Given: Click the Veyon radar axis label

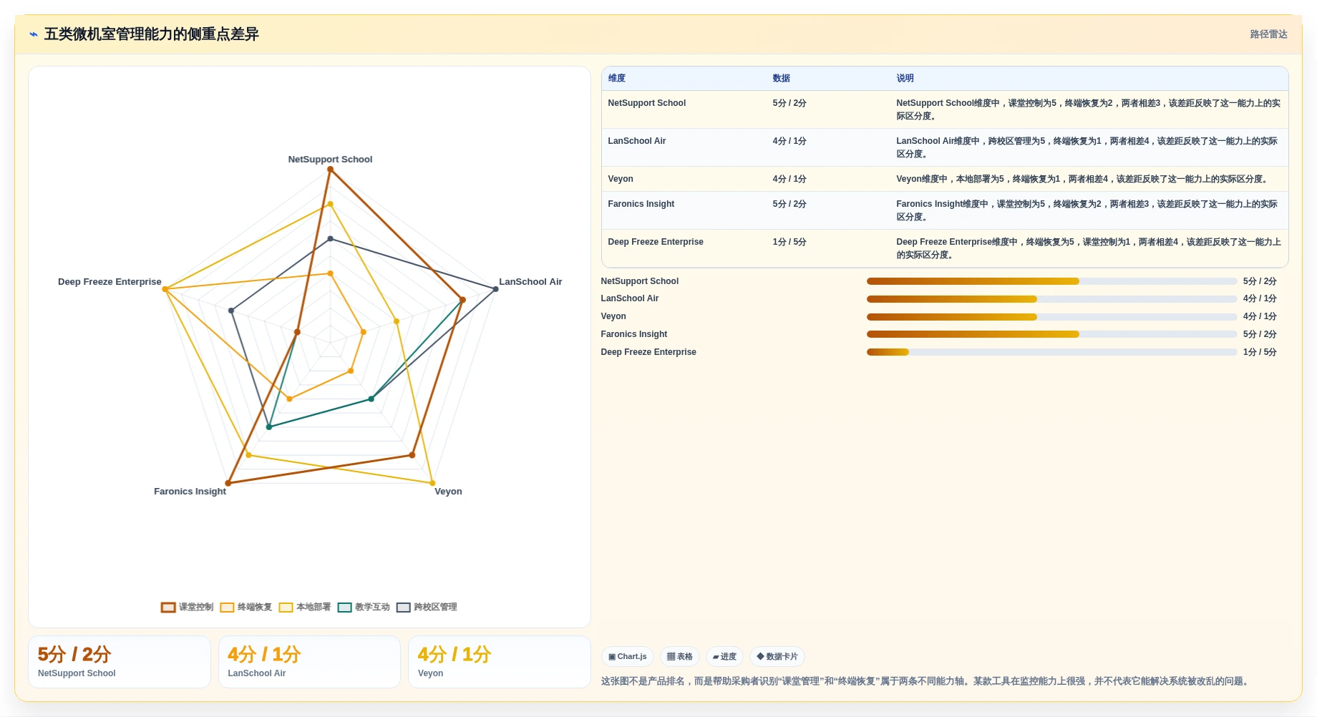Looking at the screenshot, I should coord(448,492).
